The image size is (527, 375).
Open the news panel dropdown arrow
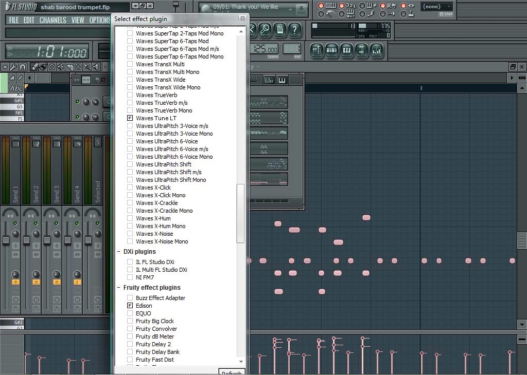290,9
